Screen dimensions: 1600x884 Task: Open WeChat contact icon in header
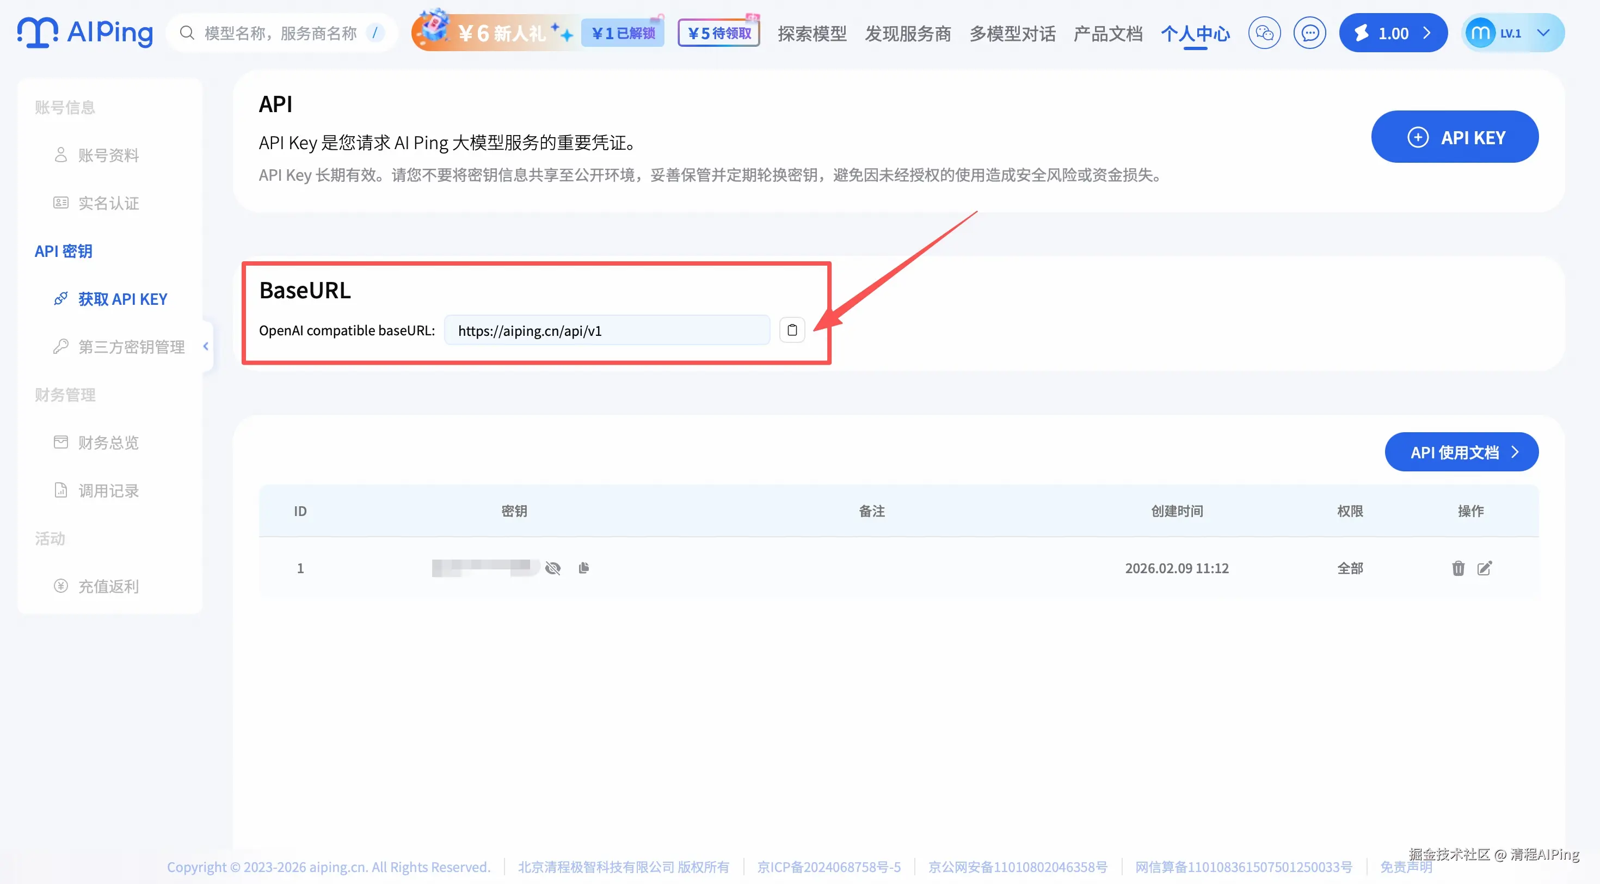click(1264, 33)
